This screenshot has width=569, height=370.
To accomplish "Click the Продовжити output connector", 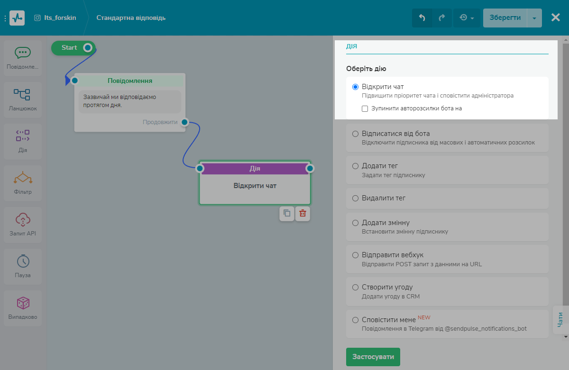I will pos(185,122).
